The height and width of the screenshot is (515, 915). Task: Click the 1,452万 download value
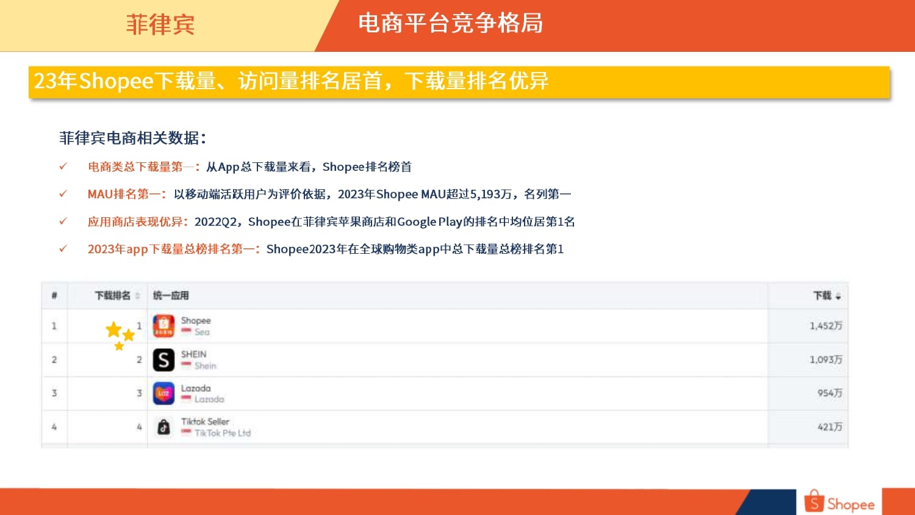tap(826, 326)
